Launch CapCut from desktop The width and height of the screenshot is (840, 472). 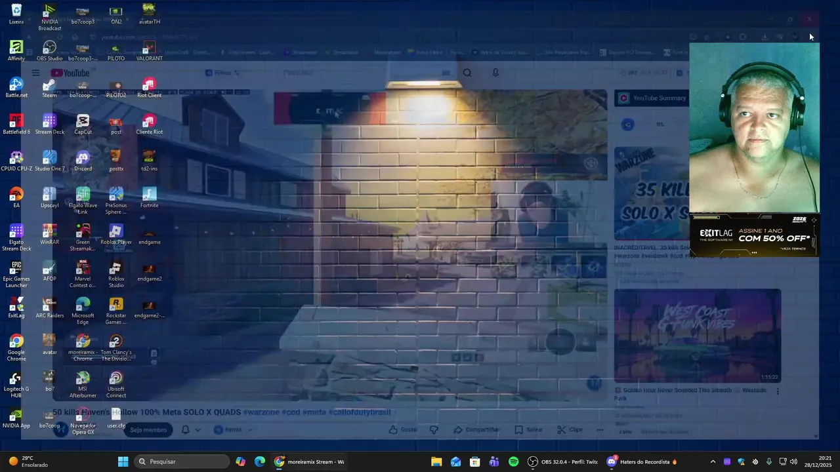coord(83,125)
